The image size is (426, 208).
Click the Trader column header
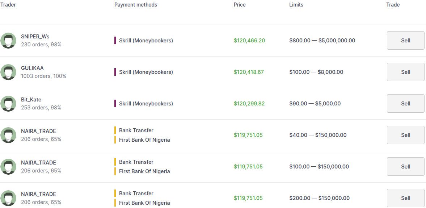point(8,5)
